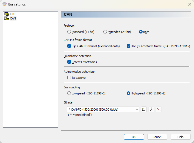Toggle Use ISO conform frame checkbox

click(x=129, y=46)
